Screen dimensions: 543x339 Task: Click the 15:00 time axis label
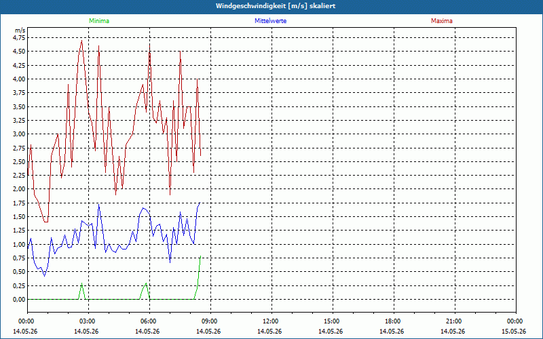[x=333, y=321]
